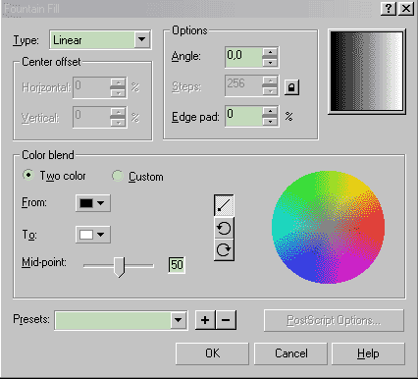The width and height of the screenshot is (418, 379).
Task: Expand the Presets dropdown list
Action: tap(178, 320)
